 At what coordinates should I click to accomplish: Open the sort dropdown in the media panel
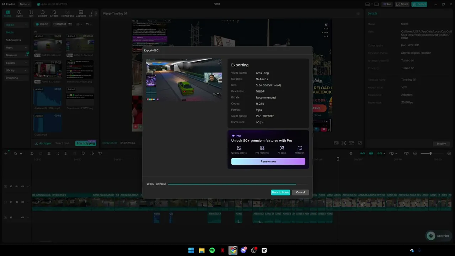79,24
